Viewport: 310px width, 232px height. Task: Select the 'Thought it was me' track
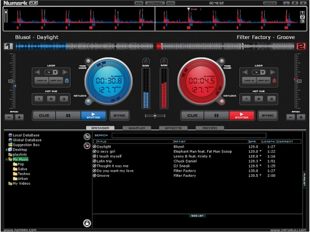(x=112, y=166)
